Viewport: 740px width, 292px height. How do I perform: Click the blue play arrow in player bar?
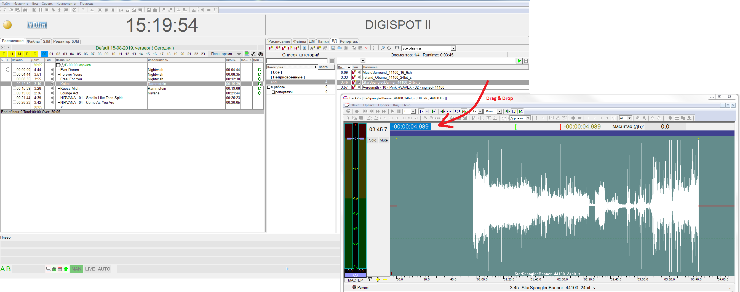[287, 269]
